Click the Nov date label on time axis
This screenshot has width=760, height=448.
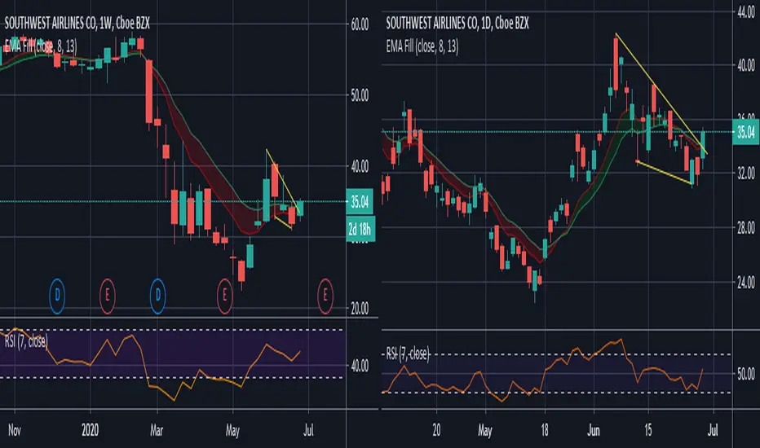point(15,430)
